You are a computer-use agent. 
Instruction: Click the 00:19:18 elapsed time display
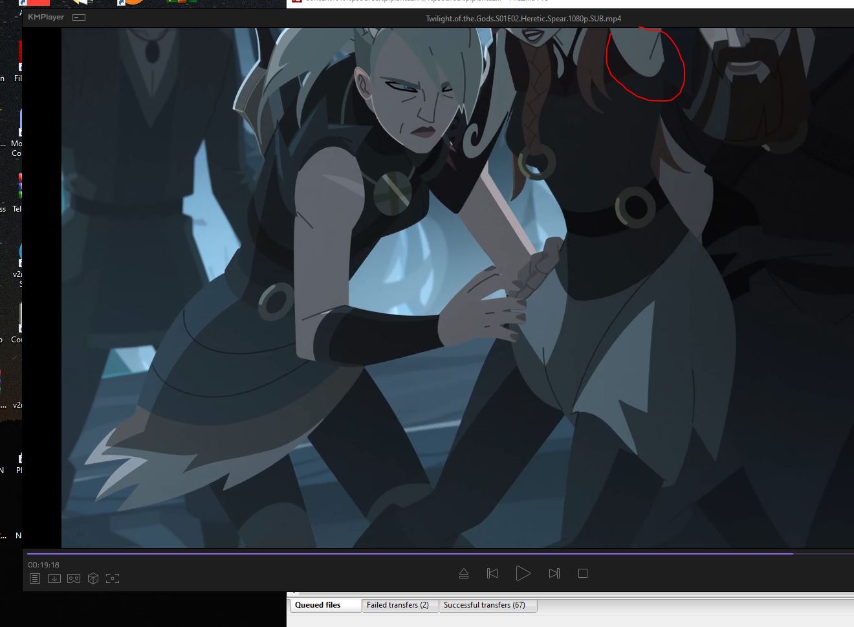(x=43, y=565)
